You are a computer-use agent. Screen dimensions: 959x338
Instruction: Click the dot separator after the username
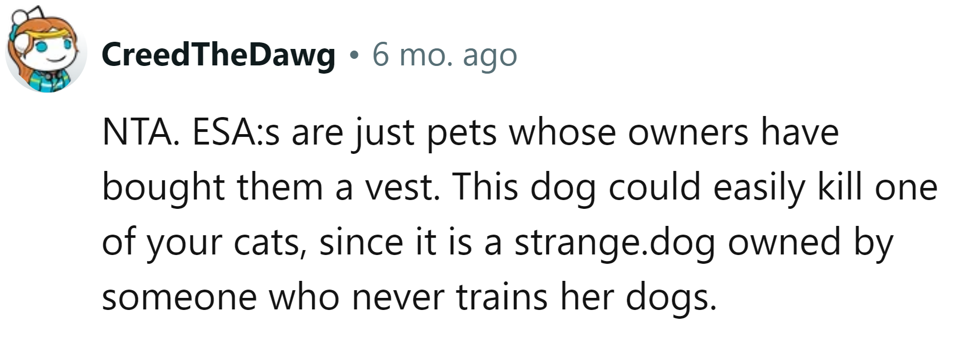[x=354, y=56]
